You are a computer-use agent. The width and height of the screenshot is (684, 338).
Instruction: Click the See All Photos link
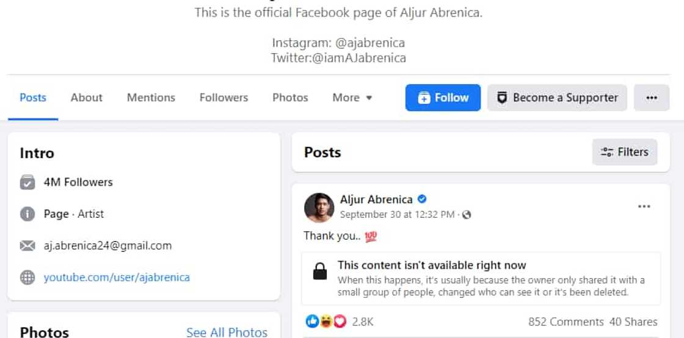(x=227, y=332)
